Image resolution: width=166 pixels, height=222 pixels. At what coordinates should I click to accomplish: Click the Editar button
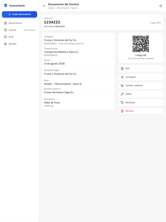pos(141,94)
